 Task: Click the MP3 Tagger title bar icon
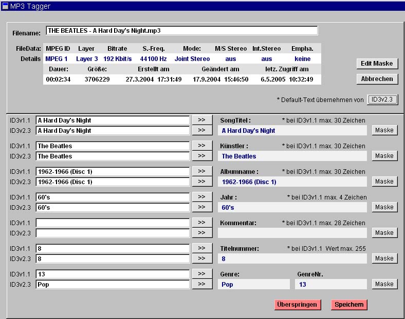(5, 6)
